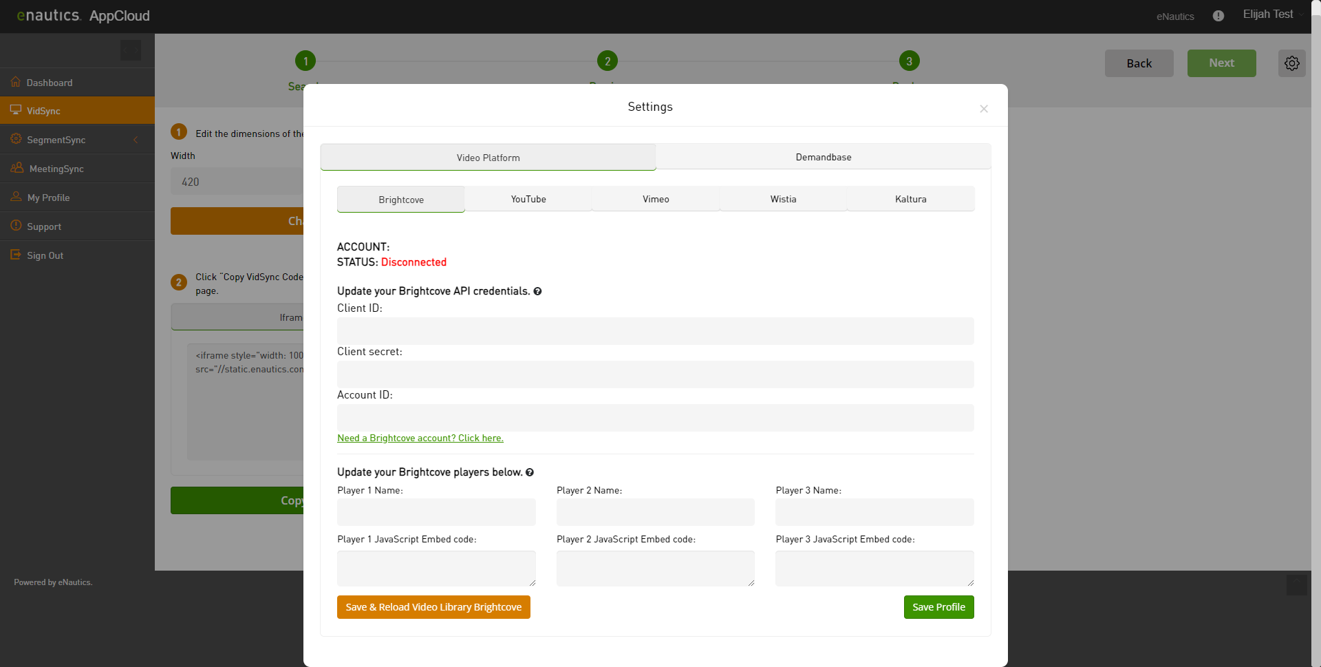Viewport: 1321px width, 667px height.
Task: Go to wizard step 2 circle
Action: [608, 61]
